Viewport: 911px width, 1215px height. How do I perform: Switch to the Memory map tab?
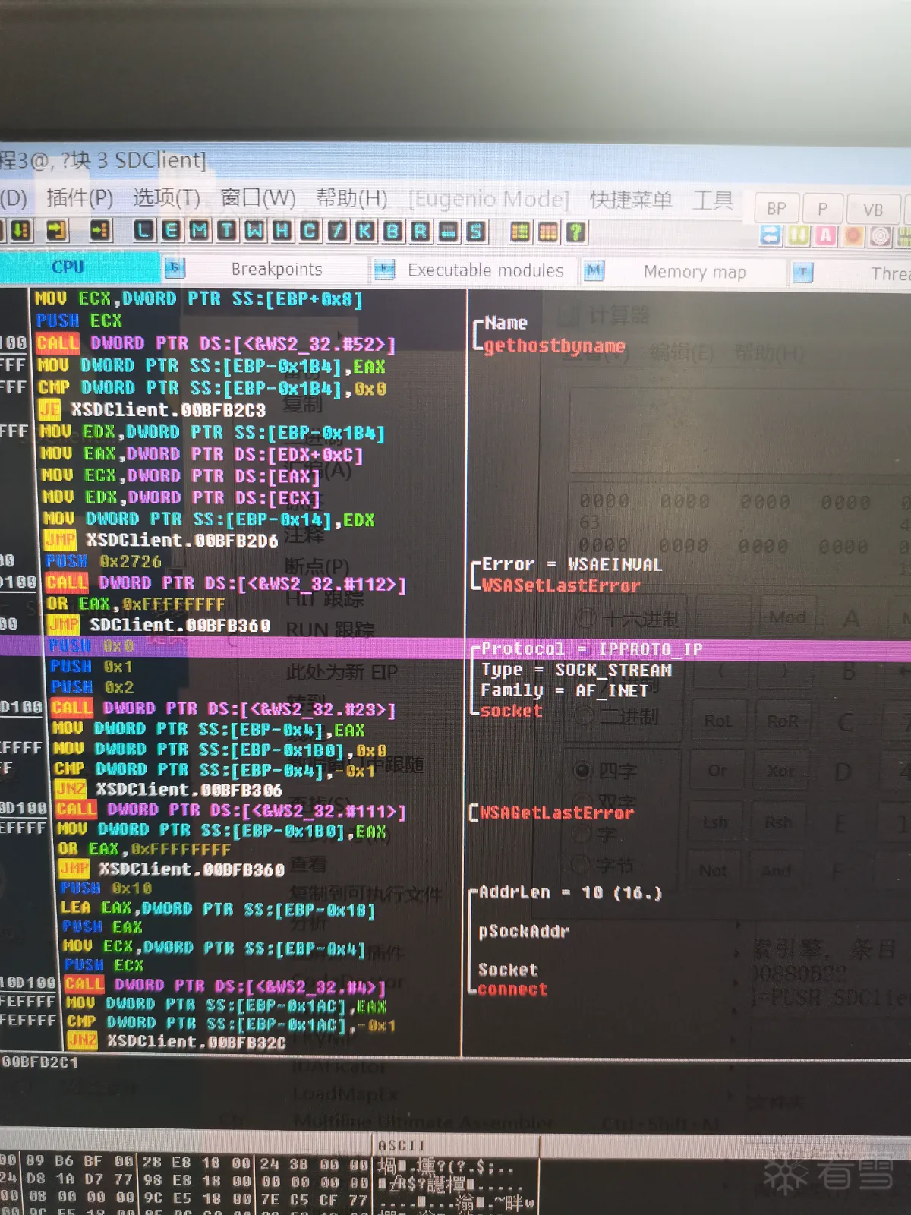tap(695, 272)
